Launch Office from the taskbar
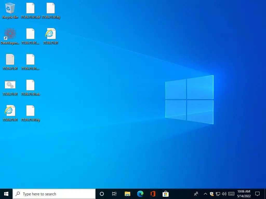The height and width of the screenshot is (199, 266). [153, 194]
